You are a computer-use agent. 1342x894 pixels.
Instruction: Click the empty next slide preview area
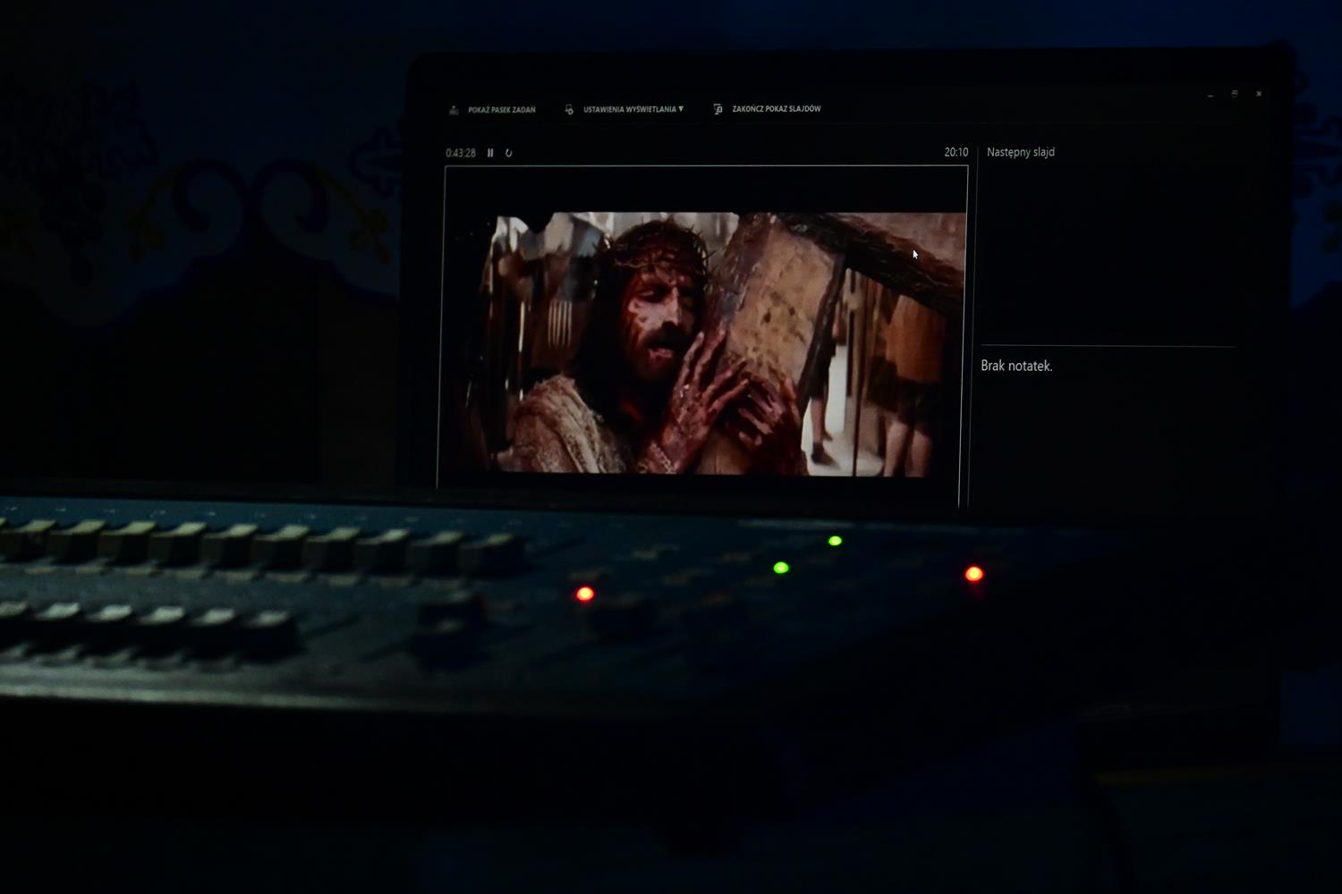coord(1108,250)
